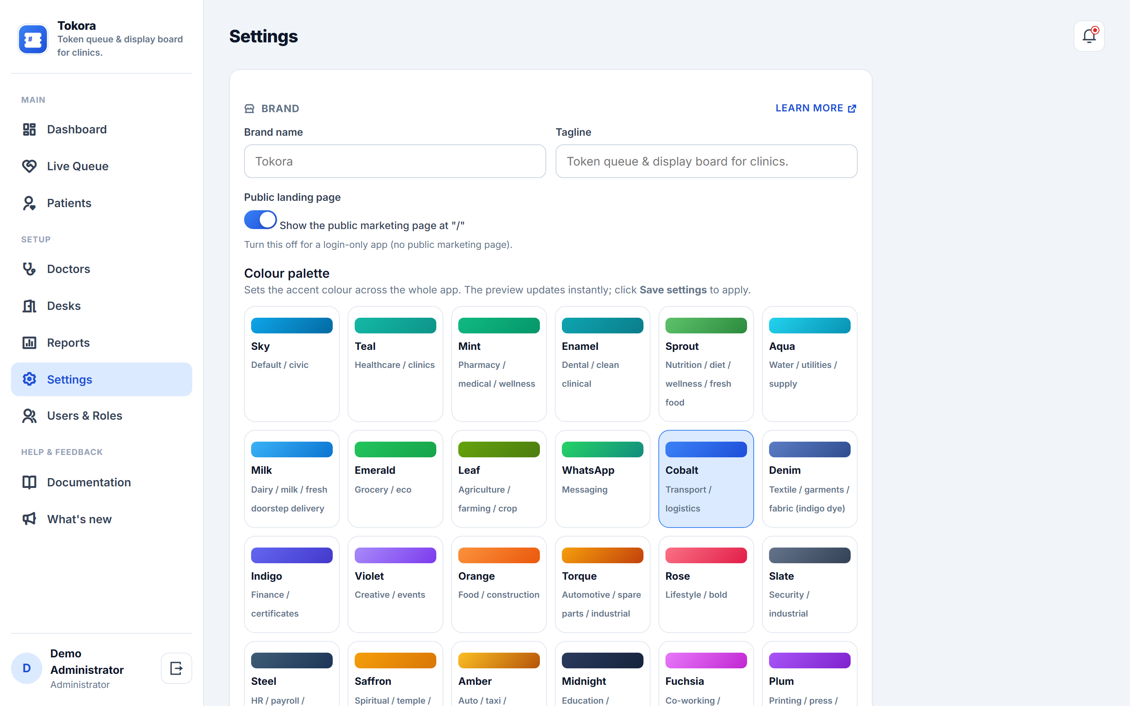Viewport: 1130px width, 706px height.
Task: Select the Midnight palette card
Action: [x=603, y=674]
